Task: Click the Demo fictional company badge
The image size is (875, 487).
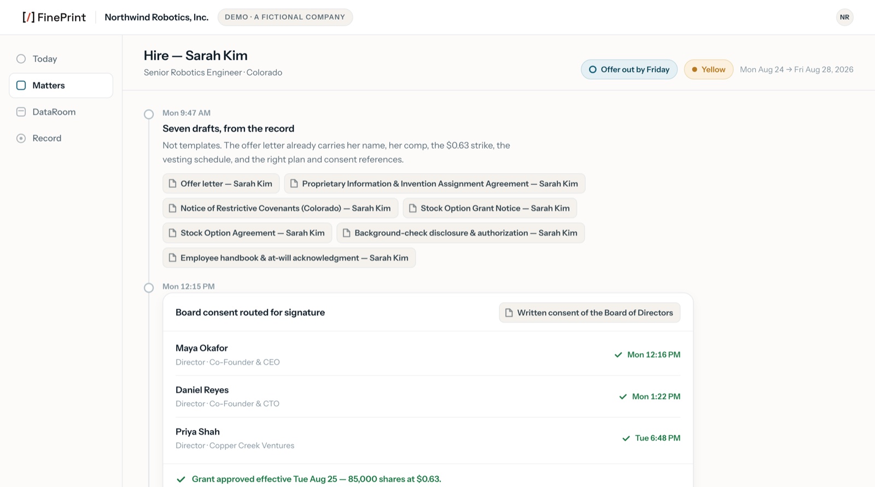Action: pos(285,17)
